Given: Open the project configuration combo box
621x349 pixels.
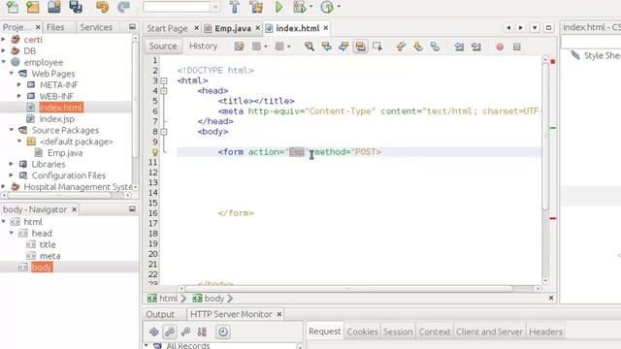Looking at the screenshot, I should click(x=181, y=7).
